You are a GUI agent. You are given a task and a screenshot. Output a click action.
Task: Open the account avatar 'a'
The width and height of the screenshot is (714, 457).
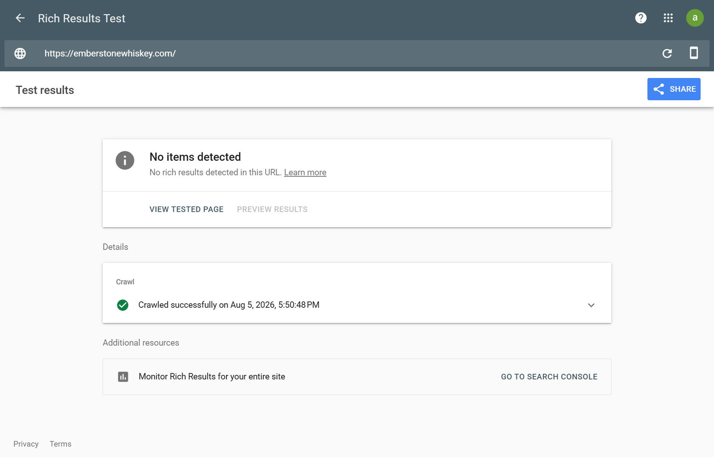(x=695, y=18)
